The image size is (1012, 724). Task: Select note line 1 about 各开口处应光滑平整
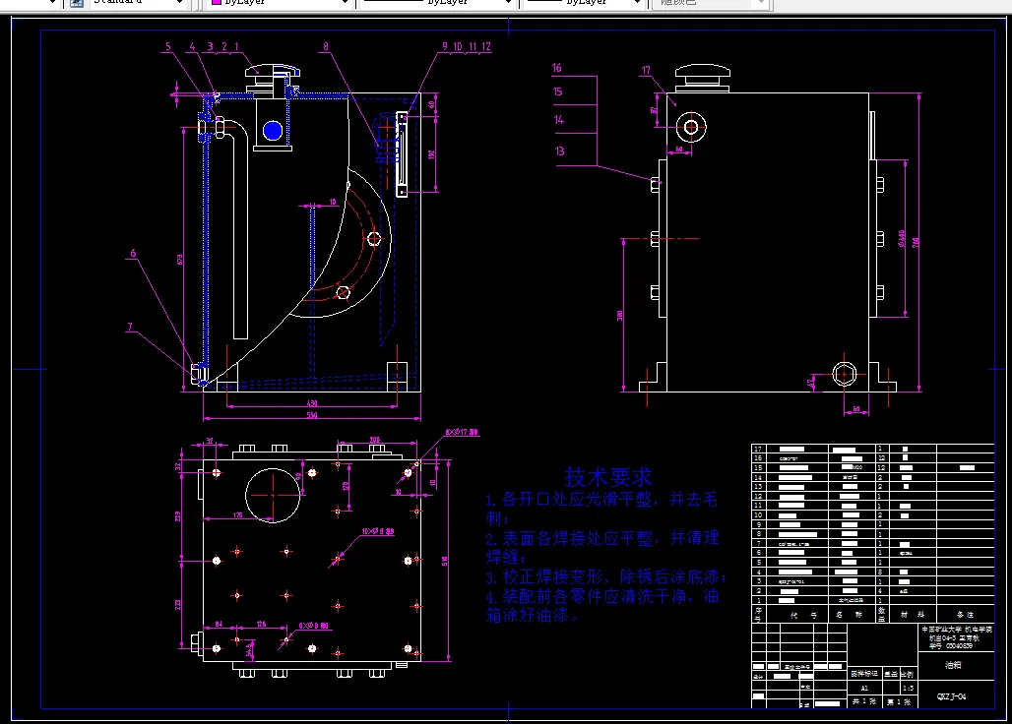coord(601,508)
